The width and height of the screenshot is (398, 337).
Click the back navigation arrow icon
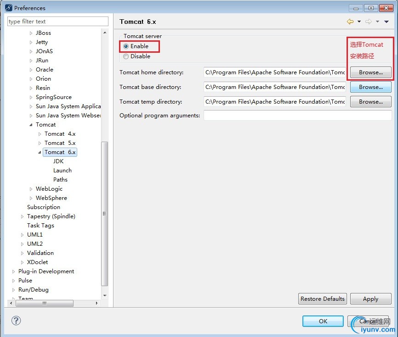click(350, 22)
